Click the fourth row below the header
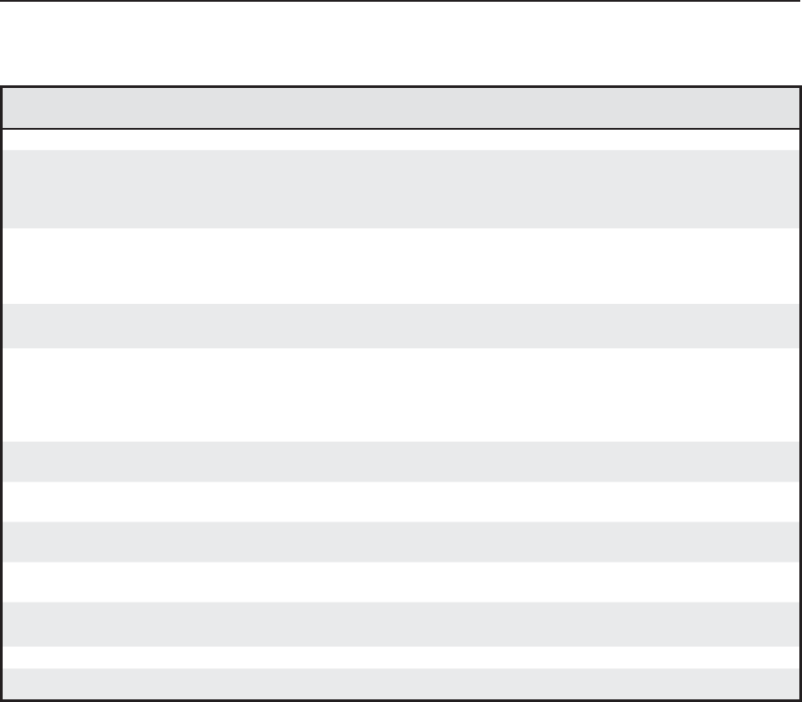802x702 pixels. pyautogui.click(x=400, y=325)
